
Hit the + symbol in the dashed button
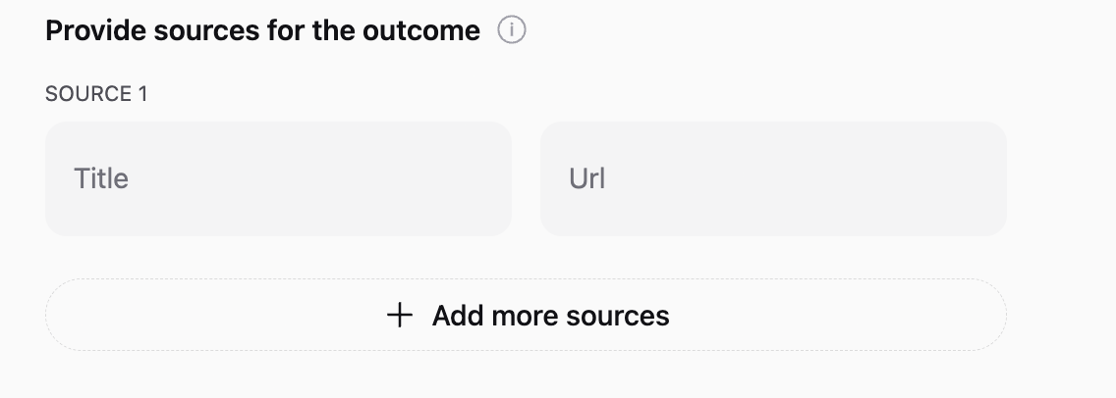[x=399, y=316]
